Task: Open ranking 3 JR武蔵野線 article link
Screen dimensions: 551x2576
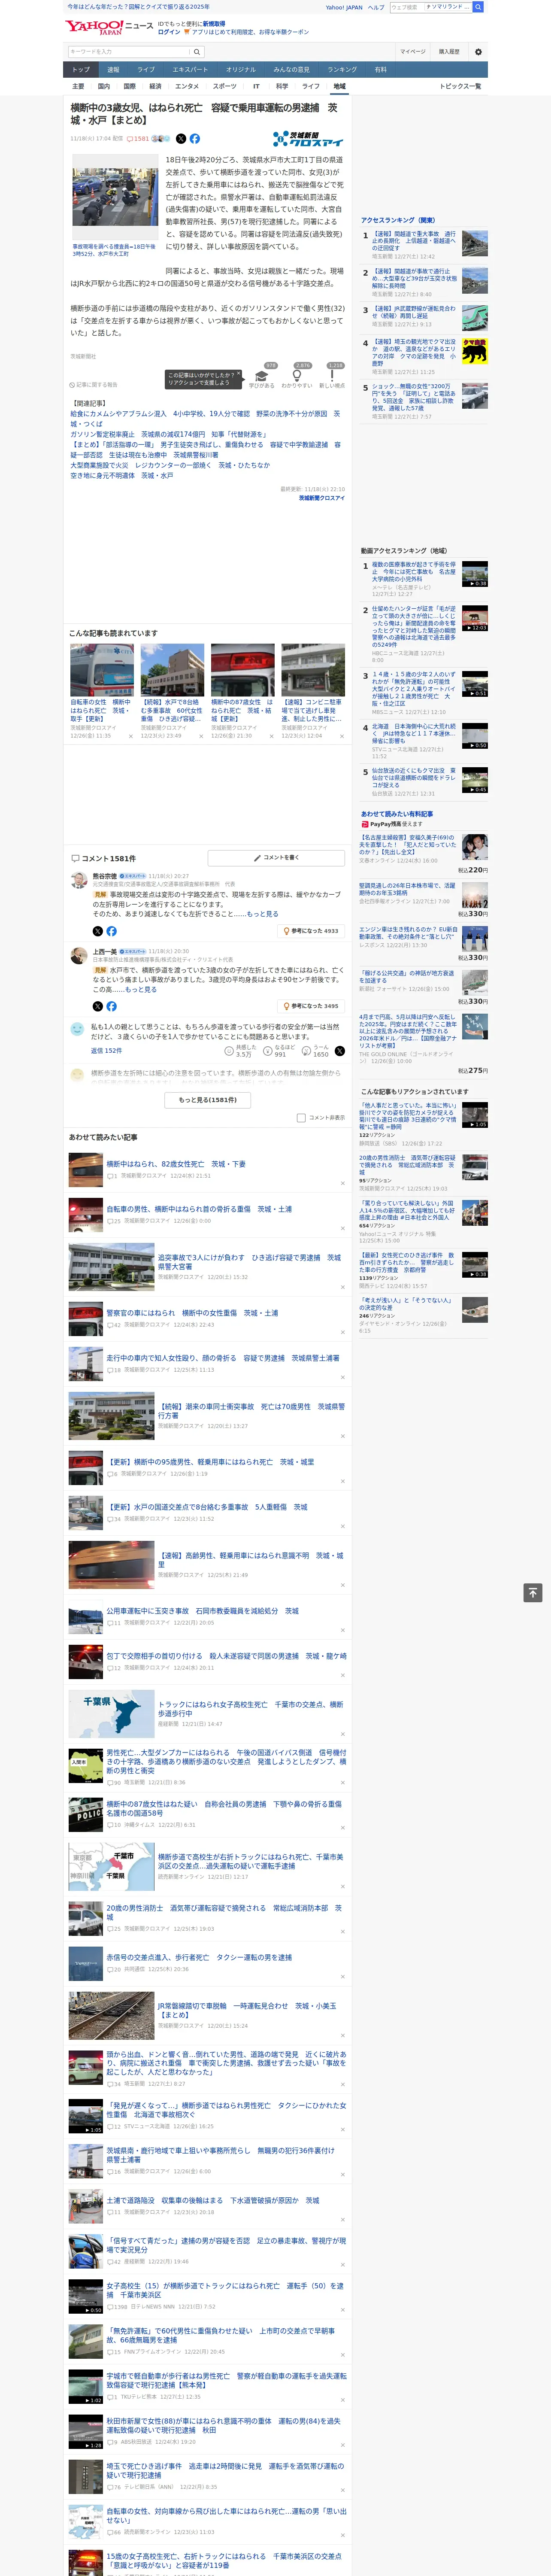Action: (x=414, y=313)
